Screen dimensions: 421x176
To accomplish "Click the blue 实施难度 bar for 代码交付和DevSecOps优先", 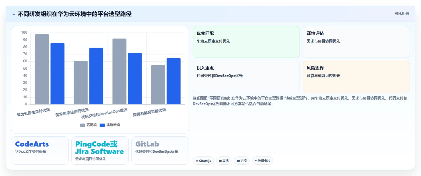I will click(x=135, y=79).
